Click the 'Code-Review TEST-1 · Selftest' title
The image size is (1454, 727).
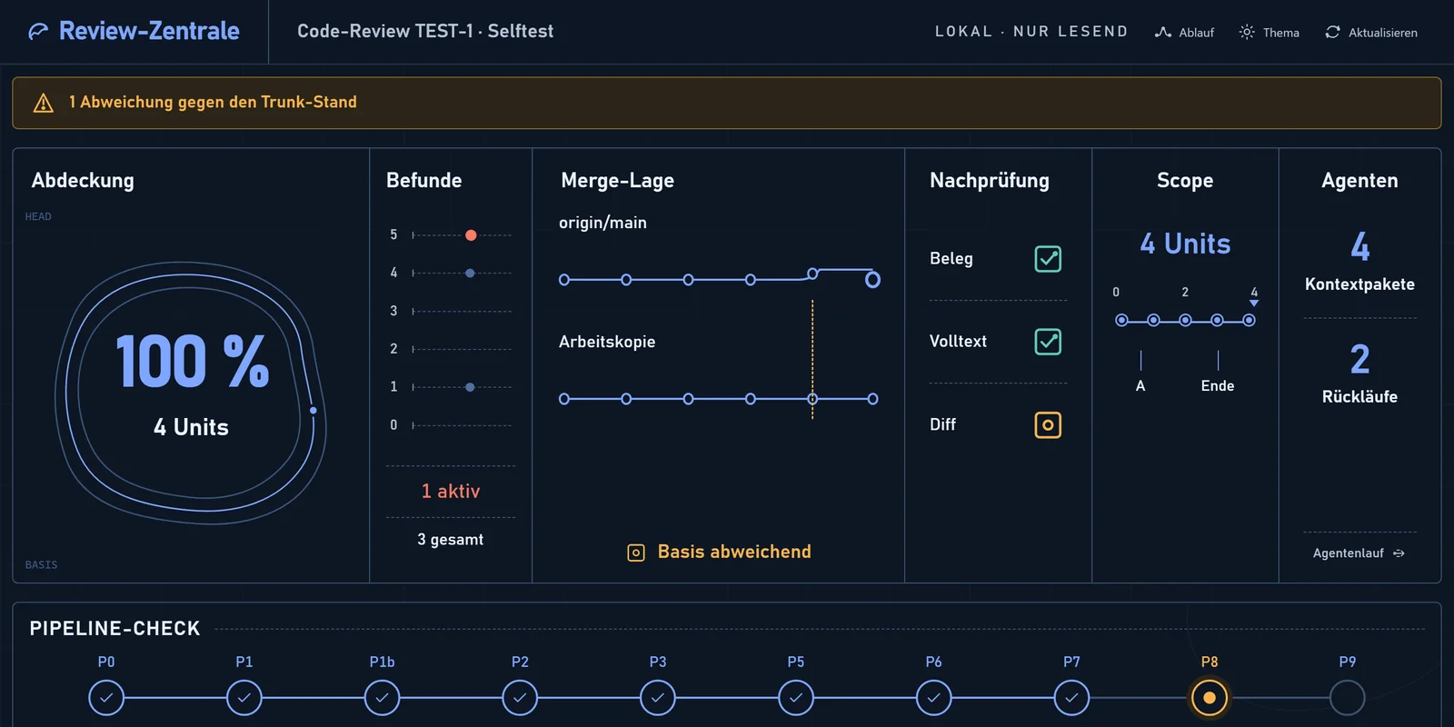click(x=425, y=31)
